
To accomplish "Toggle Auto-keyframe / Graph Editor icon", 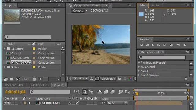I will (x=127, y=92).
